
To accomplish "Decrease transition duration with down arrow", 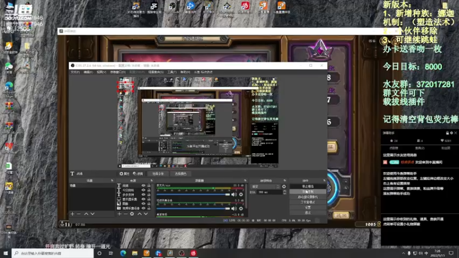I will 285,193.
